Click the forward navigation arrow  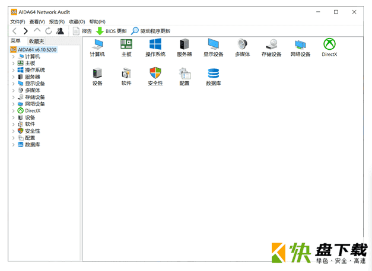(26, 31)
